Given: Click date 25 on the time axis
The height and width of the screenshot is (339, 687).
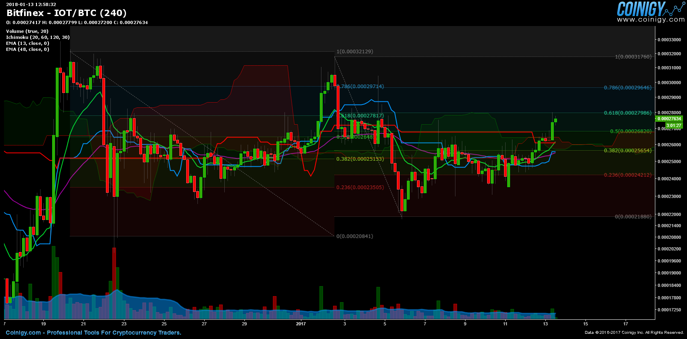Looking at the screenshot, I should pos(164,324).
